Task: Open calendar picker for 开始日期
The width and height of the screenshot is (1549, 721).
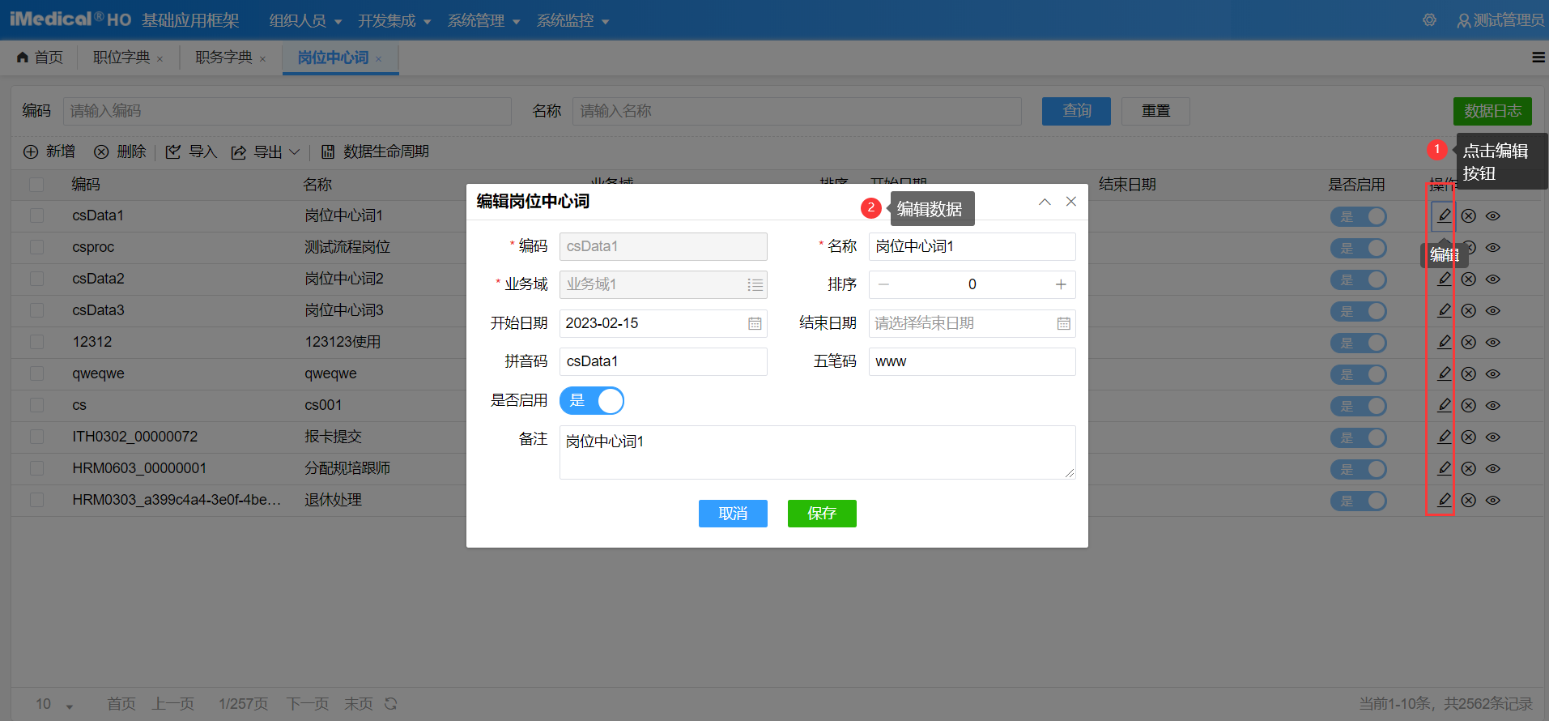Action: (x=755, y=323)
